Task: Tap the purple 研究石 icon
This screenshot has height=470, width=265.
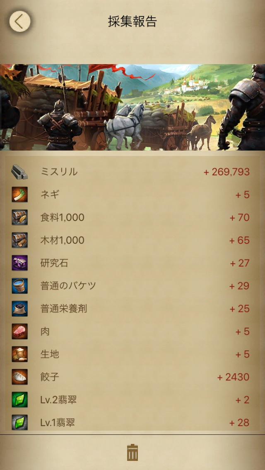Action: [19, 263]
